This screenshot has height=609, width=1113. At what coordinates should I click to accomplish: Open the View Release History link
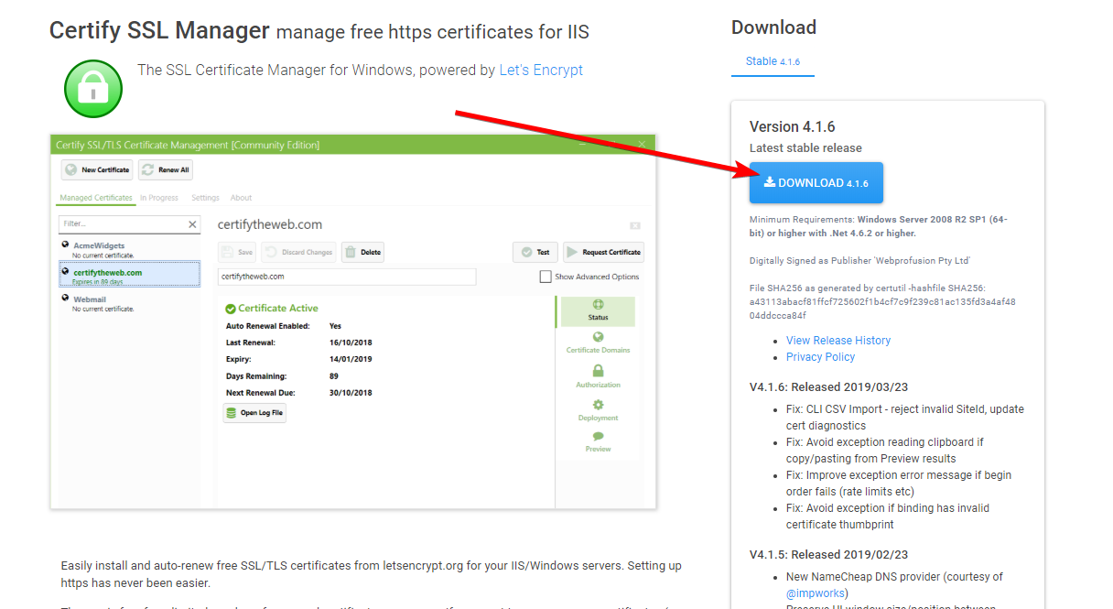[837, 340]
